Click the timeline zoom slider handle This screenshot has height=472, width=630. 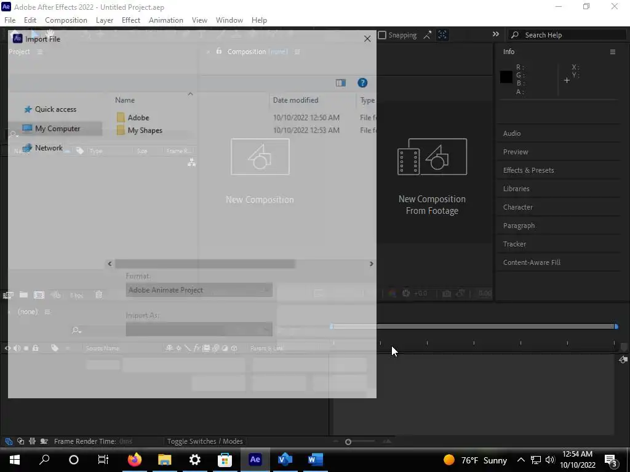coord(348,442)
